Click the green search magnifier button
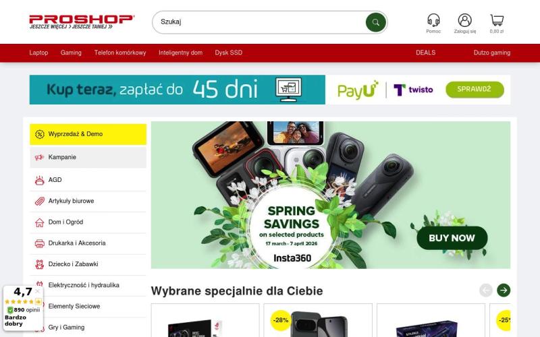 pyautogui.click(x=375, y=22)
